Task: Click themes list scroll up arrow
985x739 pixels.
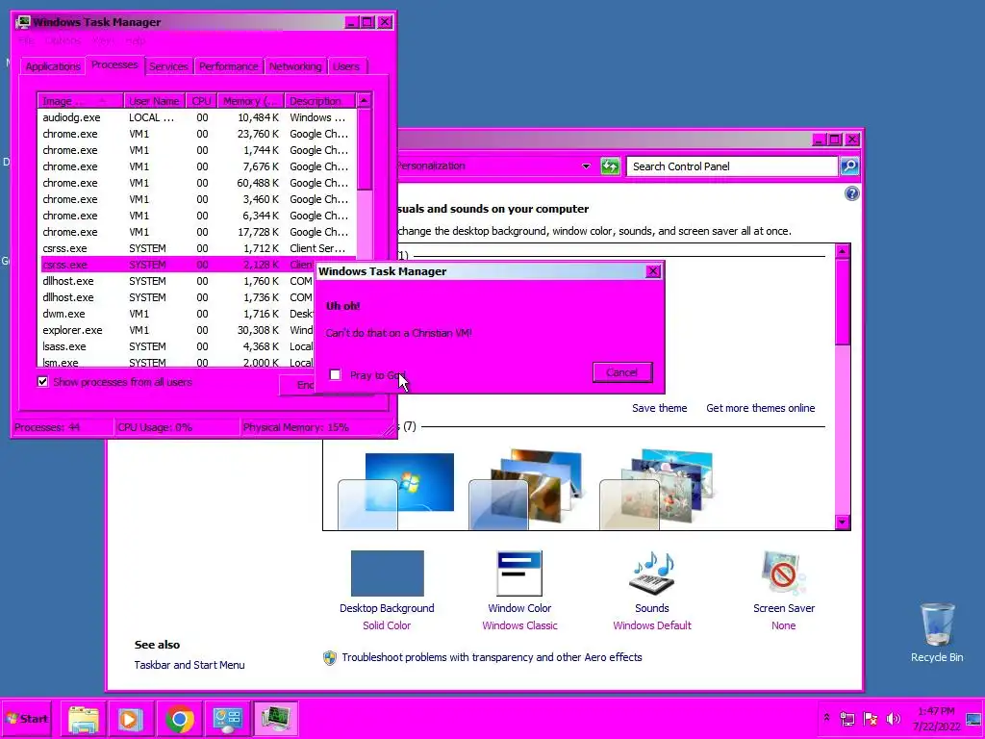Action: [x=843, y=251]
